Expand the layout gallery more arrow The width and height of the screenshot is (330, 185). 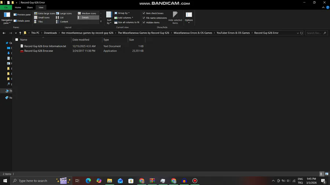coord(101,22)
